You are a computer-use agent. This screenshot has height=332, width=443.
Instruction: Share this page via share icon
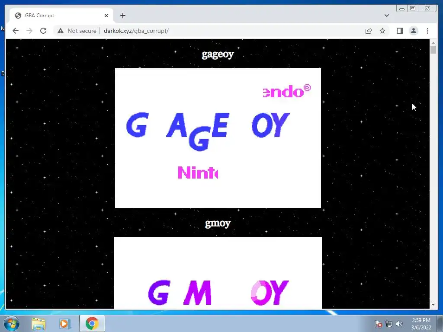point(369,31)
